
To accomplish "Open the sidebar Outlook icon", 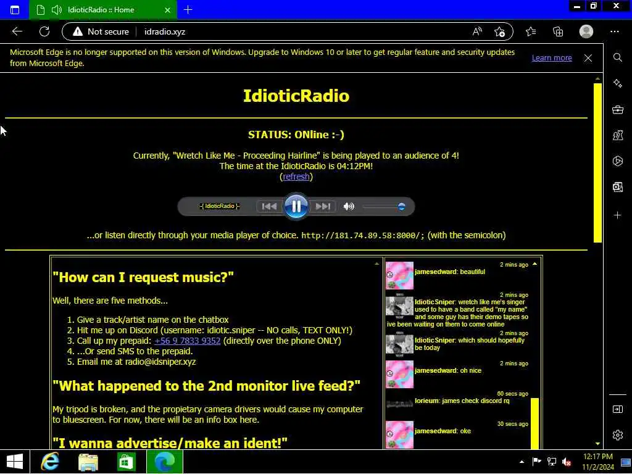I will point(617,187).
